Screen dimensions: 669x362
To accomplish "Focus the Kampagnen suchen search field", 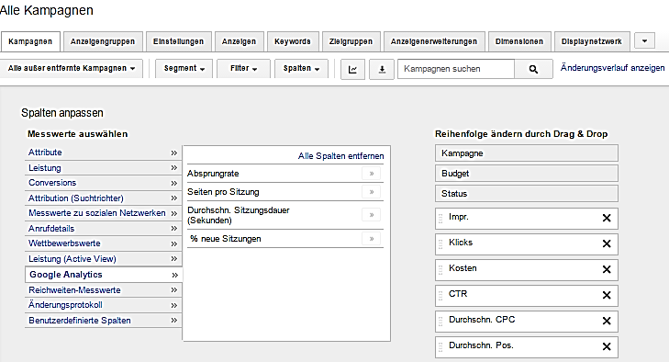I will pos(456,69).
